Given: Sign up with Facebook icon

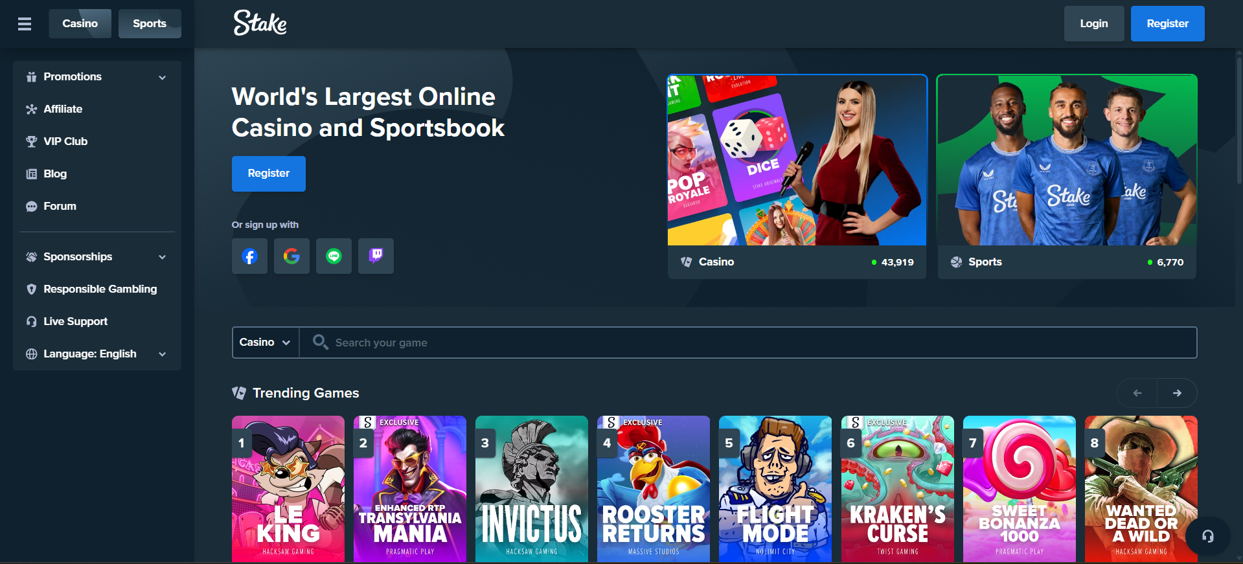Looking at the screenshot, I should (x=249, y=256).
